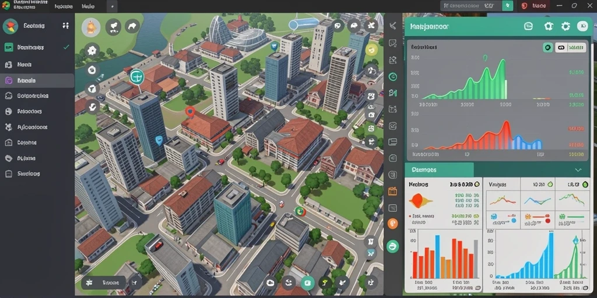Click the tallest blue bar in the bar chart
The image size is (597, 298).
437,257
